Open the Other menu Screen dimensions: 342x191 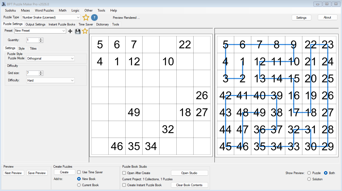pyautogui.click(x=88, y=10)
